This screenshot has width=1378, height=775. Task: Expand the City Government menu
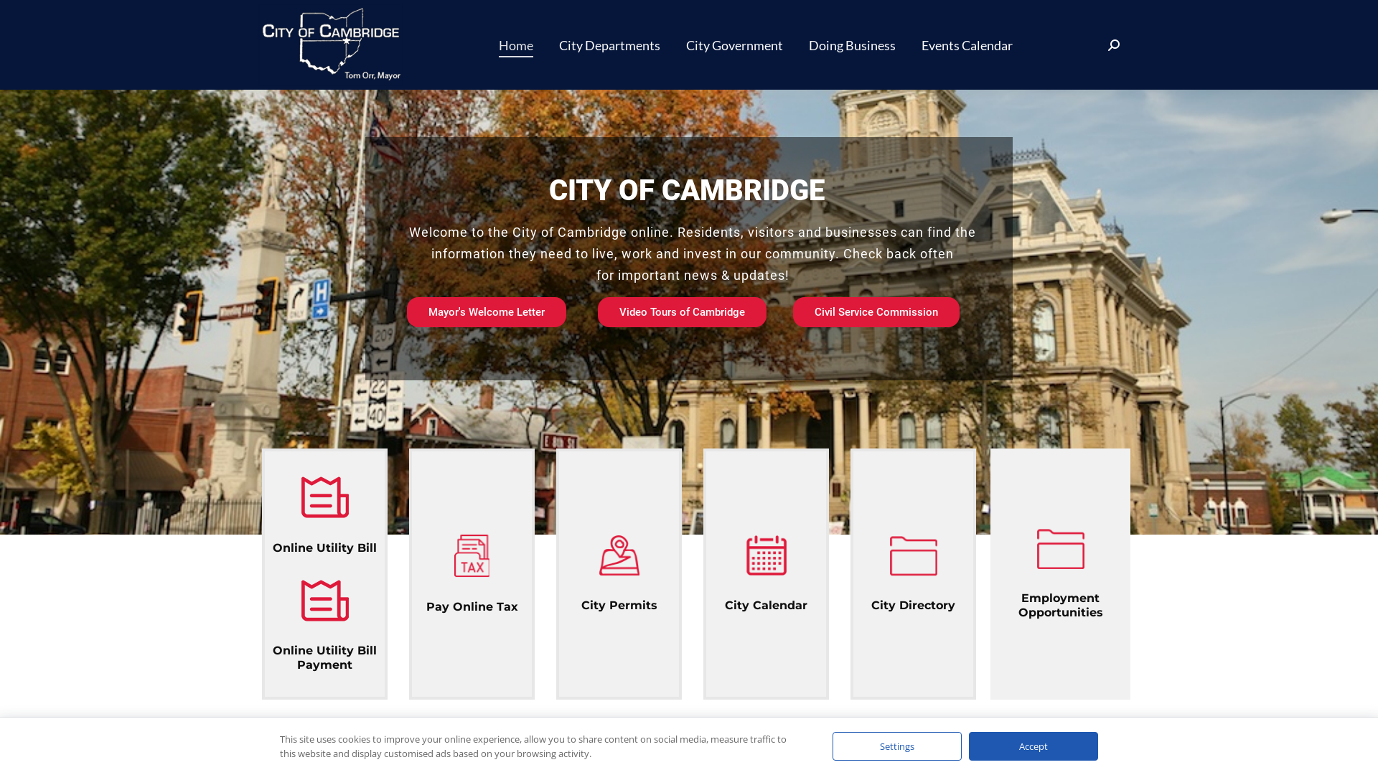(734, 44)
